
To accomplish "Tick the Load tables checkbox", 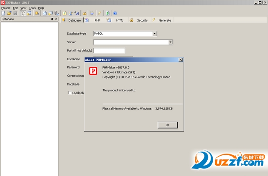I will click(70, 93).
